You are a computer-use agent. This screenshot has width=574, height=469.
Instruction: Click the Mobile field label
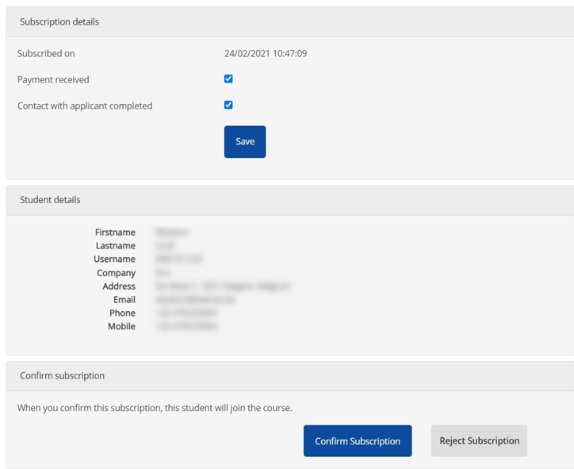click(x=121, y=326)
